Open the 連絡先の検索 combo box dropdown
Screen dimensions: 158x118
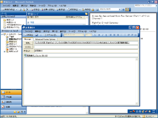(x=120, y=10)
